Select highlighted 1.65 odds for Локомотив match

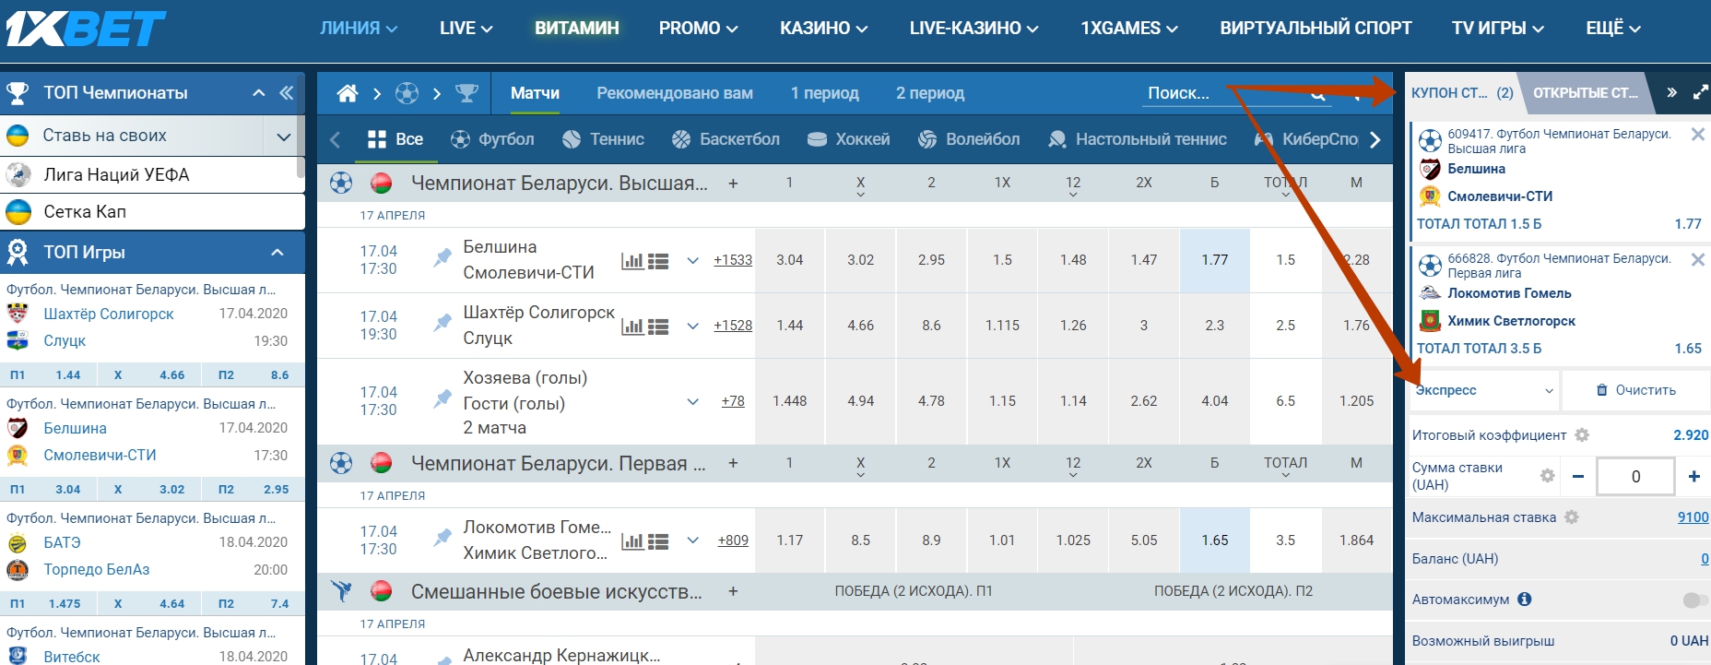[1215, 541]
